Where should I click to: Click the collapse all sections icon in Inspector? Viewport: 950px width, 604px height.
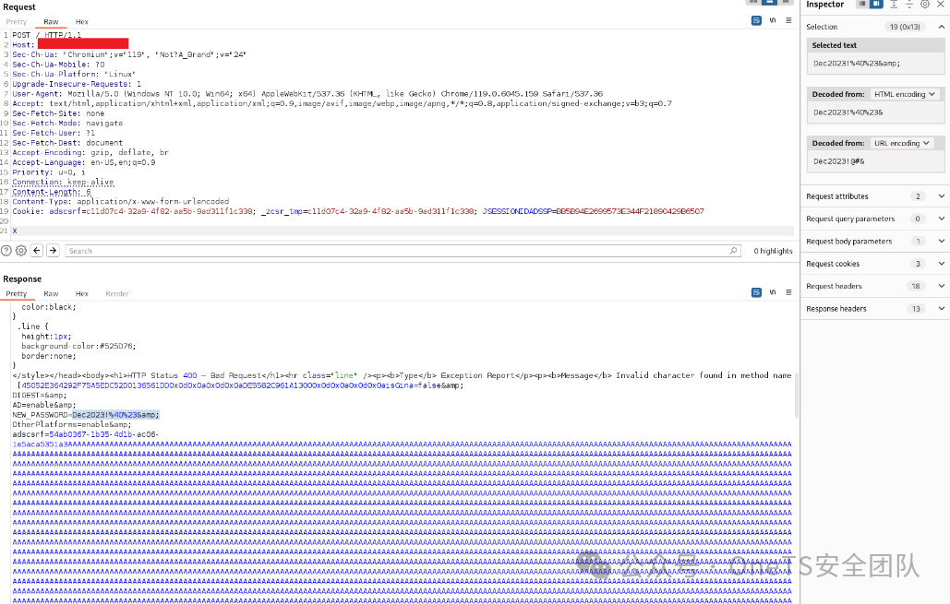[x=908, y=5]
